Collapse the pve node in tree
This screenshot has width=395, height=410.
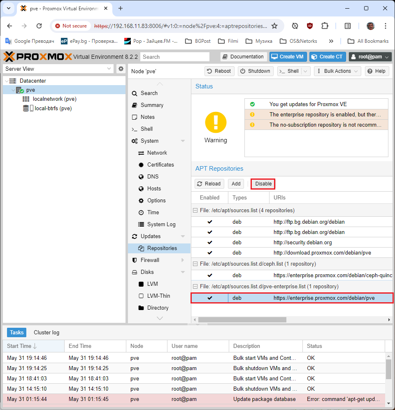(x=13, y=90)
